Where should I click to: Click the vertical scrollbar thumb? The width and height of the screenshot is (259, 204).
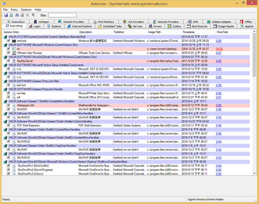(x=254, y=55)
